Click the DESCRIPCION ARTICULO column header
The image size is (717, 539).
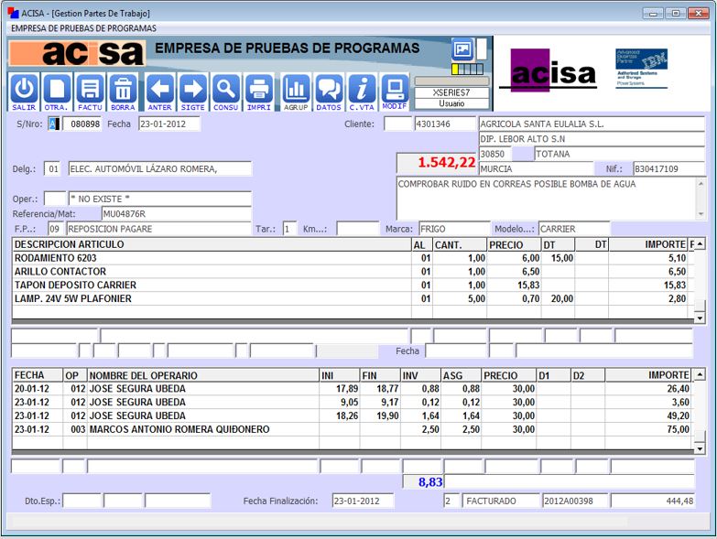pos(212,244)
